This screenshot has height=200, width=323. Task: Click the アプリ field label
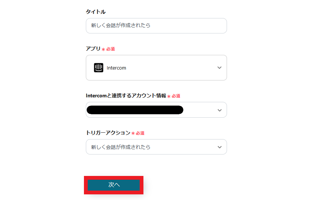pos(93,48)
